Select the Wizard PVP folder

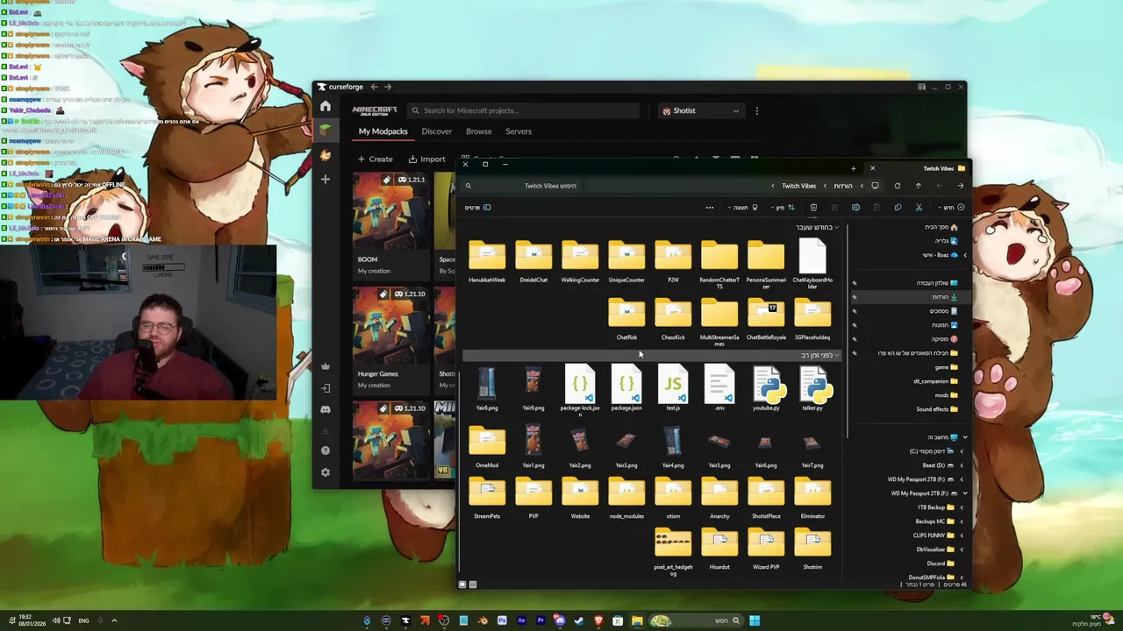click(x=766, y=550)
